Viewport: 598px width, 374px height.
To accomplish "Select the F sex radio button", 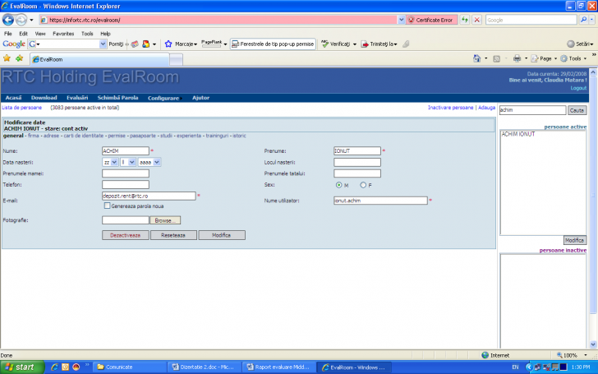I will [363, 185].
